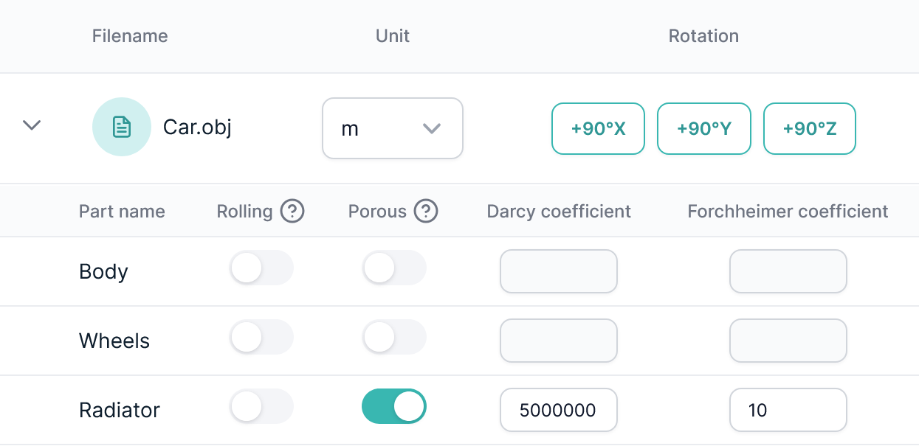The height and width of the screenshot is (446, 919).
Task: Open the unit dropdown showing m
Action: coord(392,128)
